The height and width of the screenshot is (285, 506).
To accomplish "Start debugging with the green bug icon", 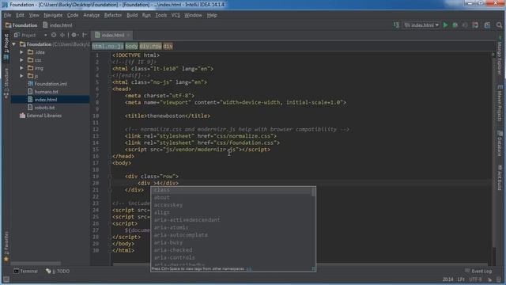I will coord(455,25).
